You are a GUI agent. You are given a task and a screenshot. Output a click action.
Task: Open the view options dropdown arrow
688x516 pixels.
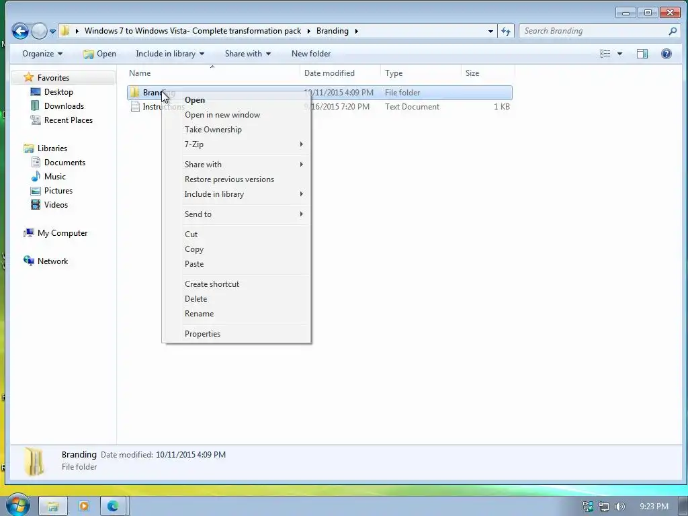[x=619, y=54]
